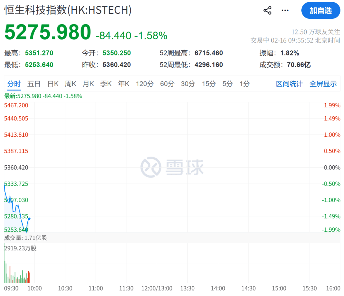The height and width of the screenshot is (296, 344).
Task: Switch to the 60分 interval tab
Action: (x=167, y=84)
